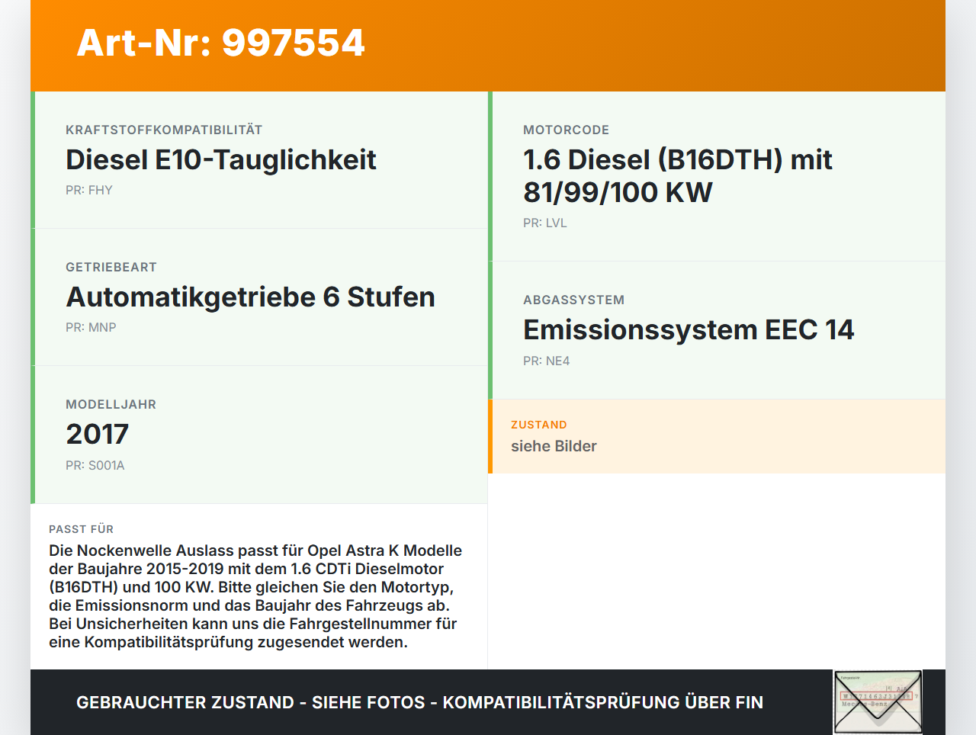The image size is (976, 735).
Task: Click the Nockenwelle Auslass compatibility description paragraph
Action: [255, 596]
